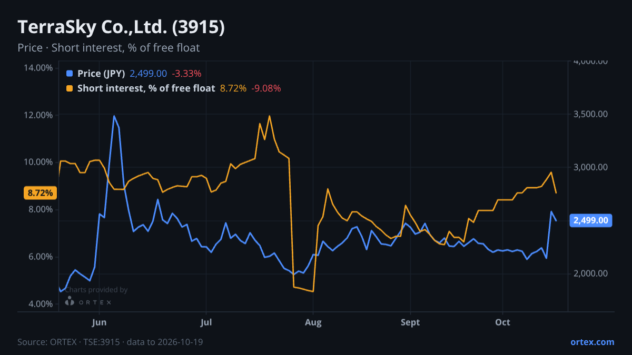Click the Oct x-axis label

[x=503, y=322]
